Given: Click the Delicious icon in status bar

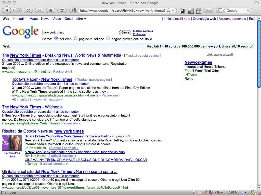Looking at the screenshot, I should pos(194,192).
